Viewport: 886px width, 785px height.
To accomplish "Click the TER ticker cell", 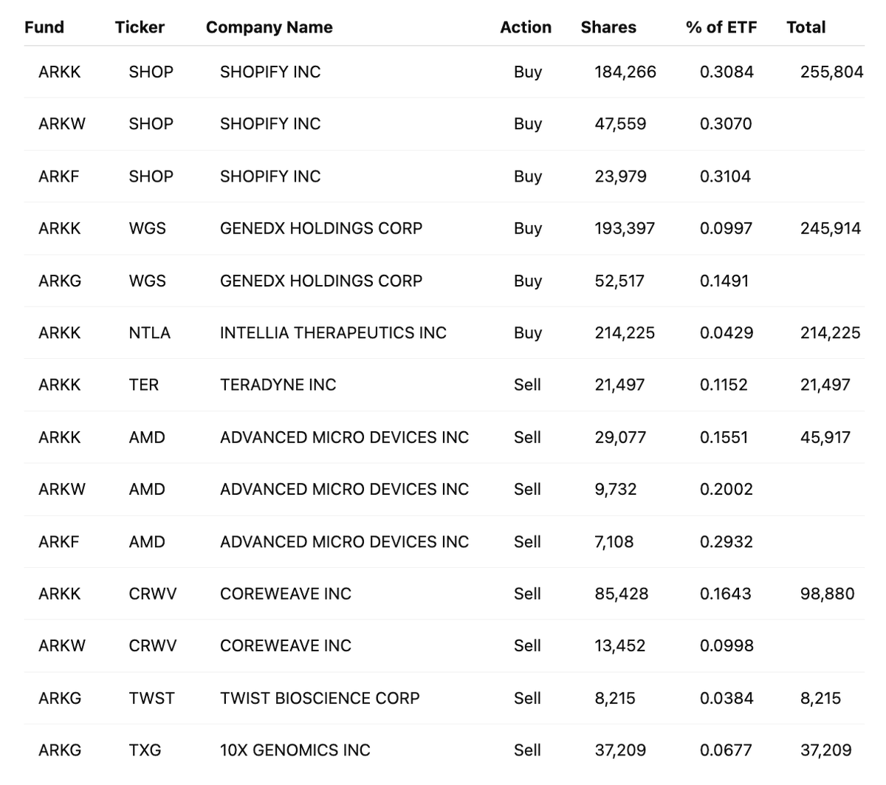I will (143, 385).
